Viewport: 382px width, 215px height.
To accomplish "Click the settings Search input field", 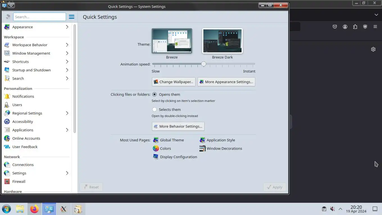I will point(40,17).
